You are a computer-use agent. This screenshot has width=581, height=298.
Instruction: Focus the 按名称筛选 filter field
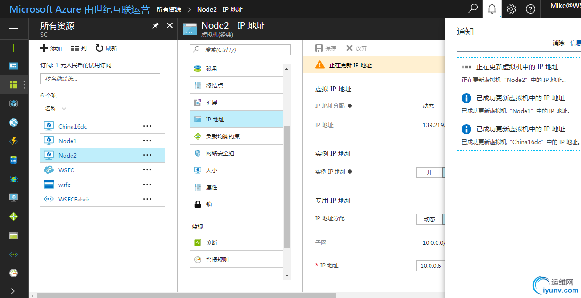coord(100,79)
